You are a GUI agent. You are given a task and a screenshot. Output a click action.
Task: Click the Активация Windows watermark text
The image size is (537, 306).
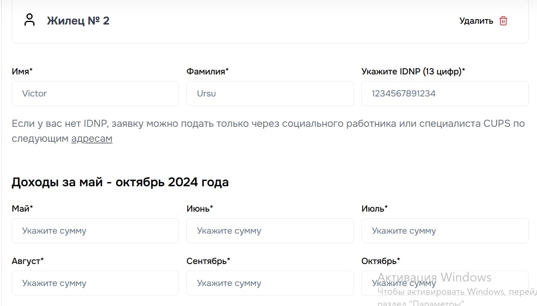tap(434, 277)
